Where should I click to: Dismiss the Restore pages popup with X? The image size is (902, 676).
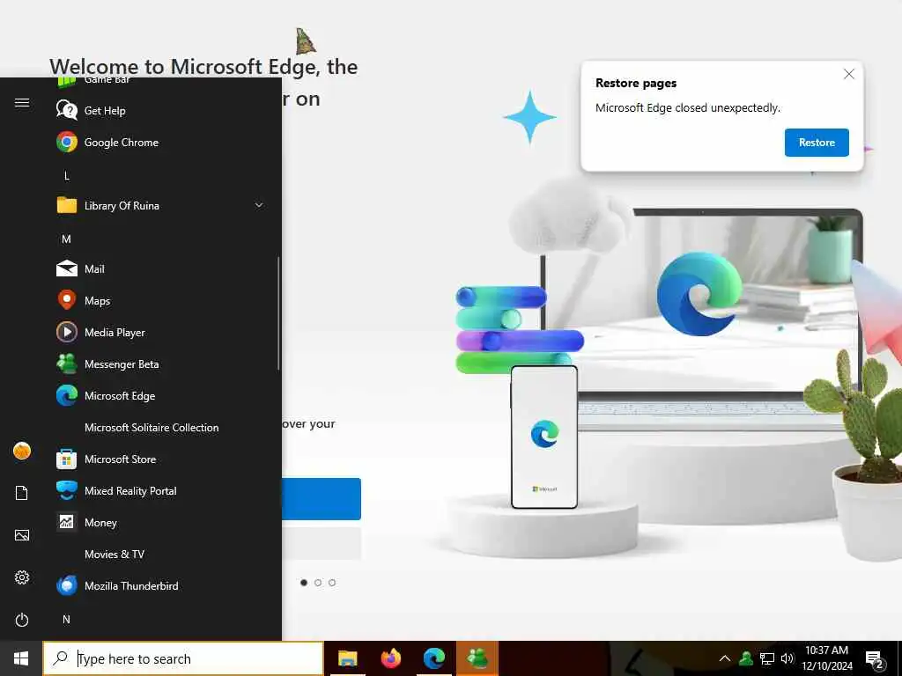pyautogui.click(x=848, y=74)
